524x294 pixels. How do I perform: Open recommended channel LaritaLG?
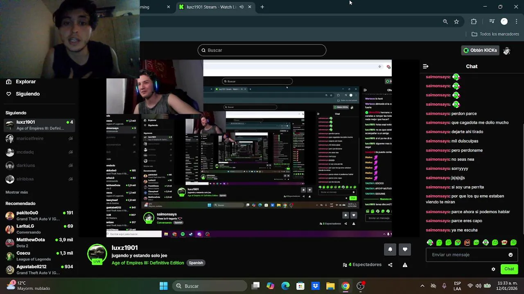(39, 229)
